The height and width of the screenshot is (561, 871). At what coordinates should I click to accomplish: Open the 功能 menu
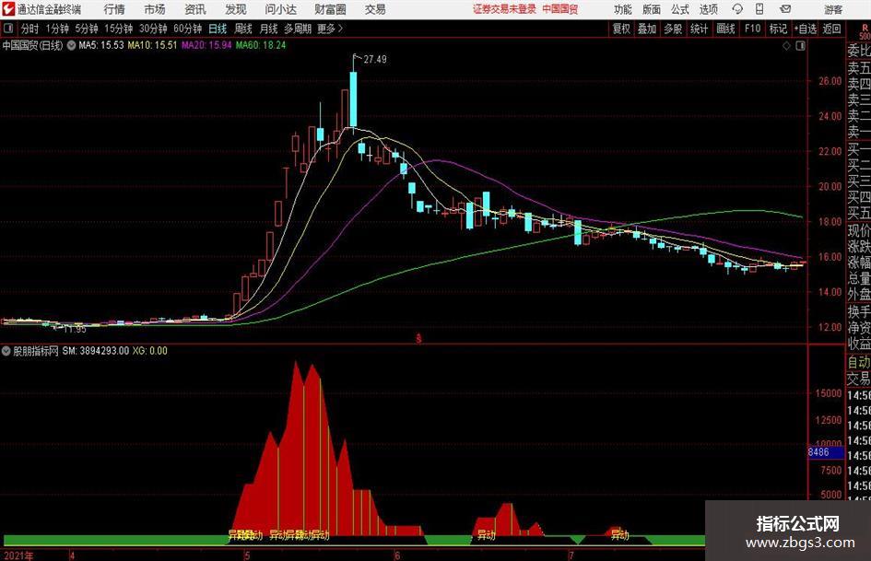(623, 9)
